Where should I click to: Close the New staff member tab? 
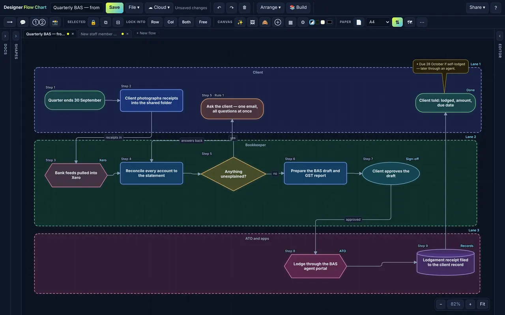tap(127, 34)
